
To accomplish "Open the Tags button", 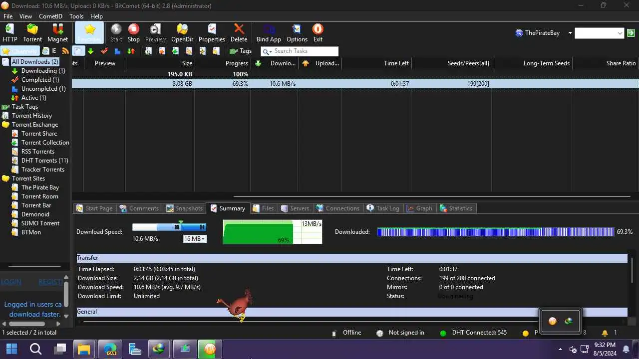I will point(240,51).
